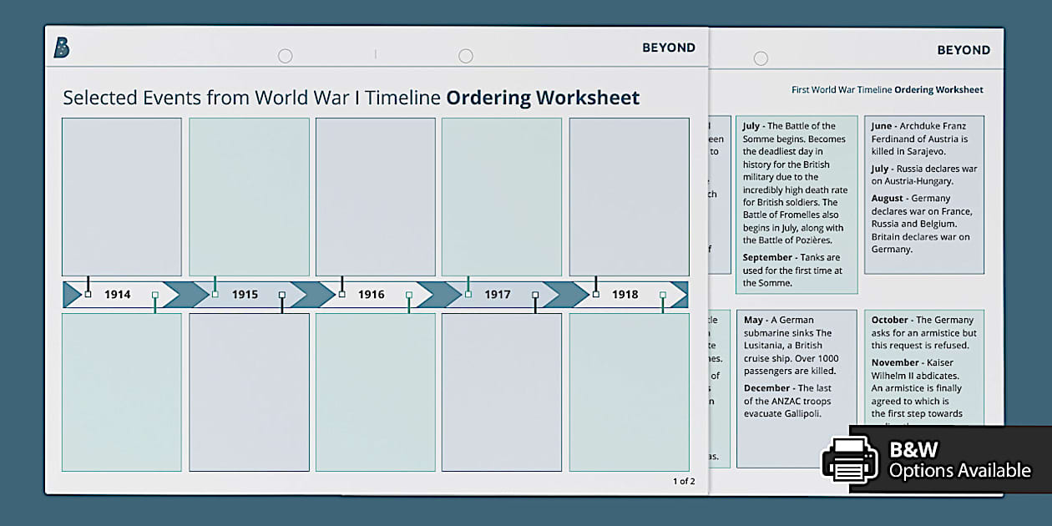Viewport: 1052px width, 526px height.
Task: Click the circle punch-hole on the second page
Action: click(761, 58)
